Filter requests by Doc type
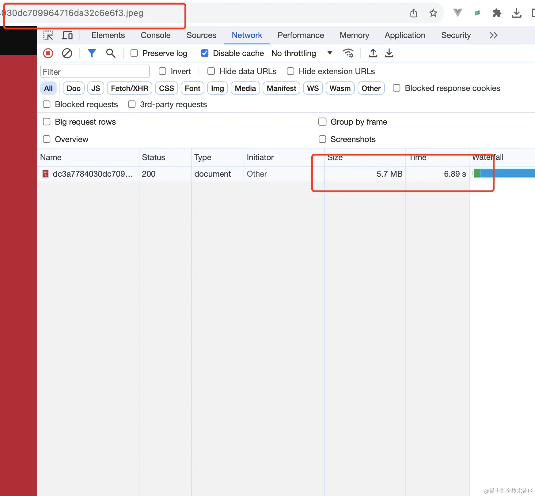Image resolution: width=535 pixels, height=496 pixels. point(74,88)
